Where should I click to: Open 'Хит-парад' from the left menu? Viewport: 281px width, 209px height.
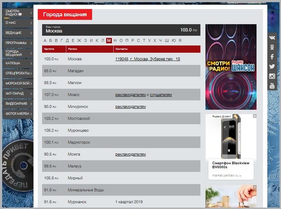point(17,93)
